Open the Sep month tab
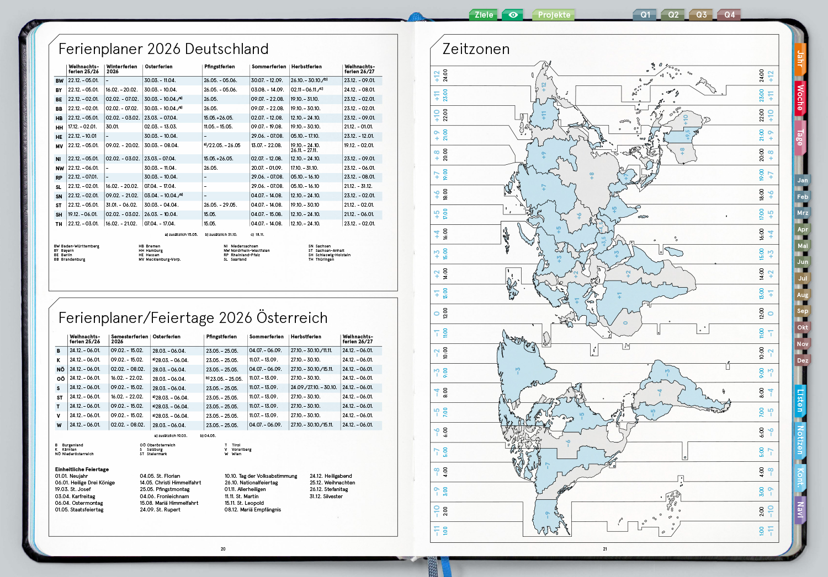828x577 pixels. 802,311
